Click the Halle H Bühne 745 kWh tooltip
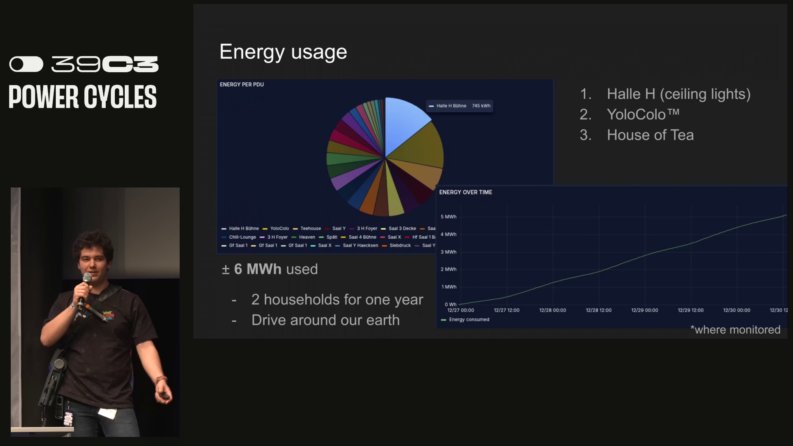Viewport: 793px width, 446px height. tap(459, 106)
